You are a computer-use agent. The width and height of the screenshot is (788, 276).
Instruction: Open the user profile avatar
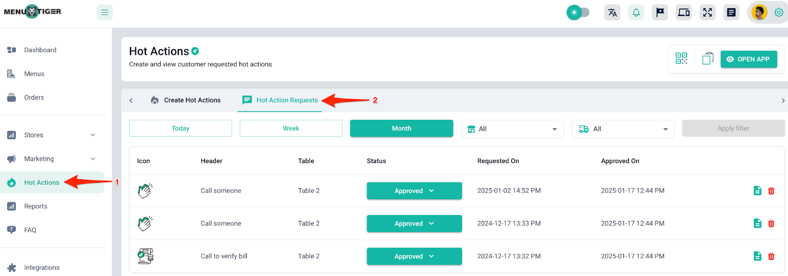[x=759, y=12]
